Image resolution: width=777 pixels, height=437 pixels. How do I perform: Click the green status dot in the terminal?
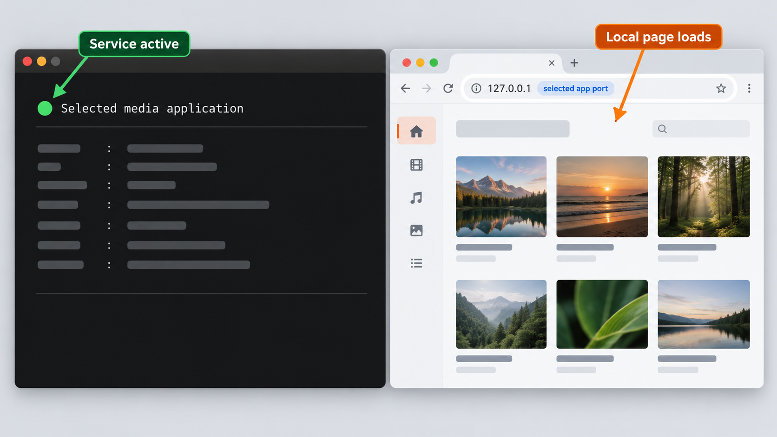(x=45, y=108)
